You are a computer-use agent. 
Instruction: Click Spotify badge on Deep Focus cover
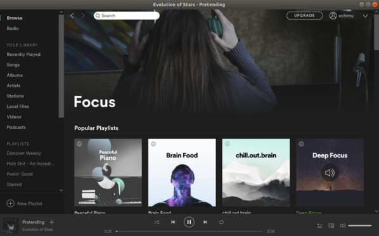click(301, 144)
